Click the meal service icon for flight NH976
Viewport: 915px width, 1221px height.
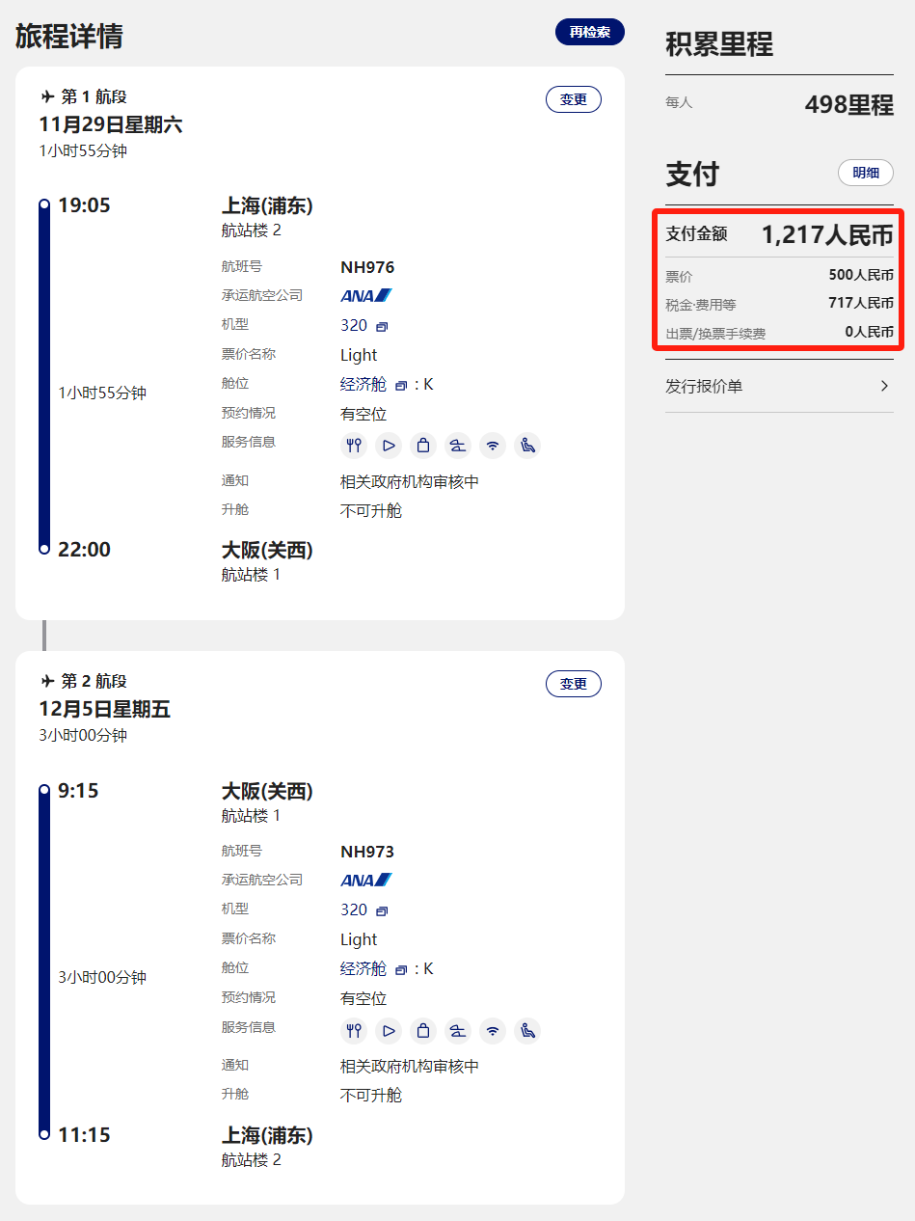coord(353,445)
